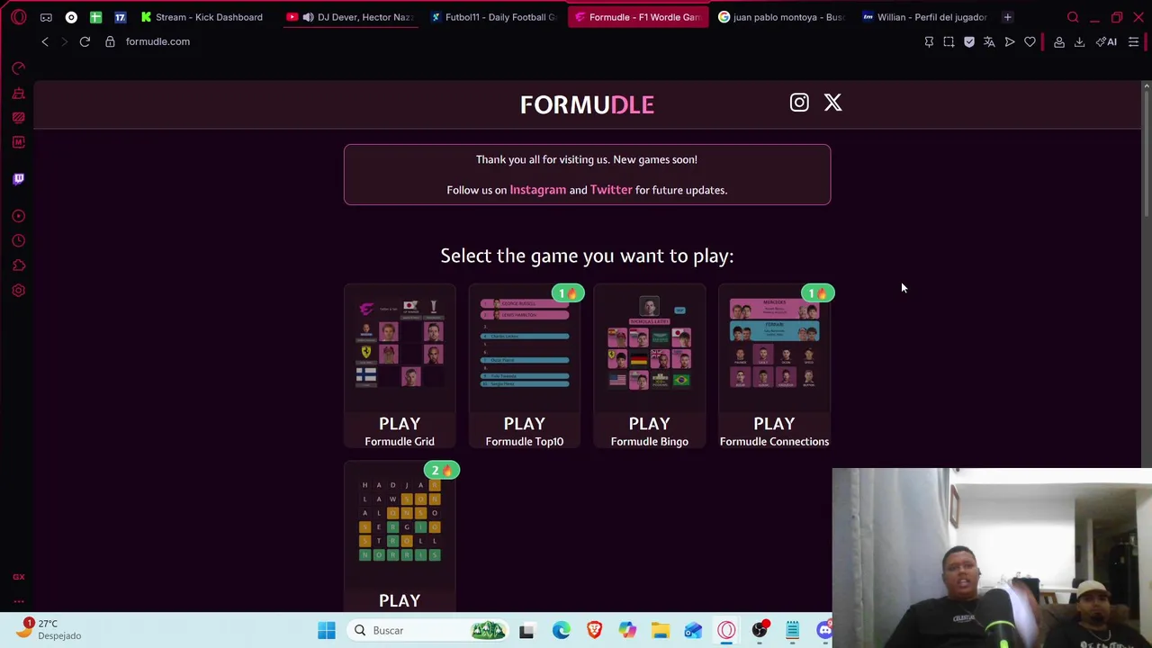Image resolution: width=1152 pixels, height=648 pixels.
Task: Open OBS Studio from taskbar
Action: (760, 631)
